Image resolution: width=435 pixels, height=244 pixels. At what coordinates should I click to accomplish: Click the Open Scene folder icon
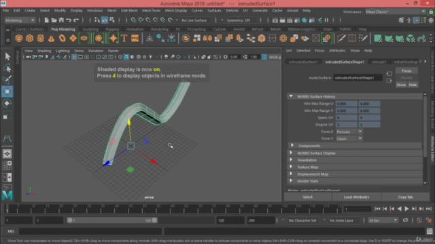pyautogui.click(x=54, y=20)
